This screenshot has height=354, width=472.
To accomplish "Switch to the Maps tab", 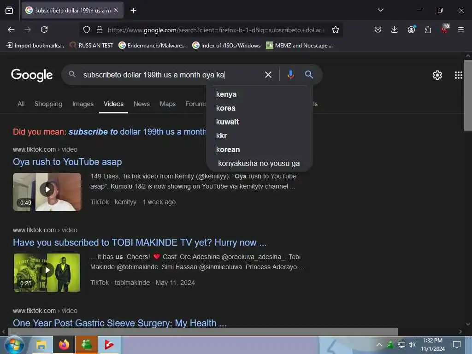I will pyautogui.click(x=168, y=104).
